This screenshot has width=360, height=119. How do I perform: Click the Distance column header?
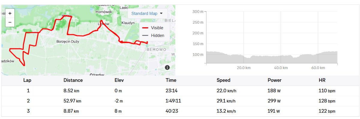73,80
